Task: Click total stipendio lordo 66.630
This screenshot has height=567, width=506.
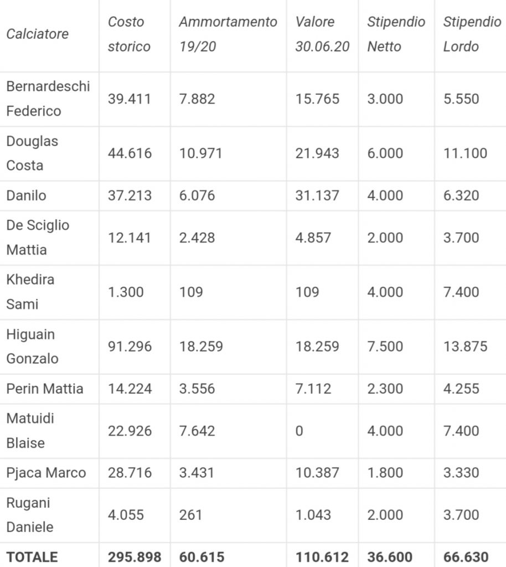Action: (x=466, y=556)
